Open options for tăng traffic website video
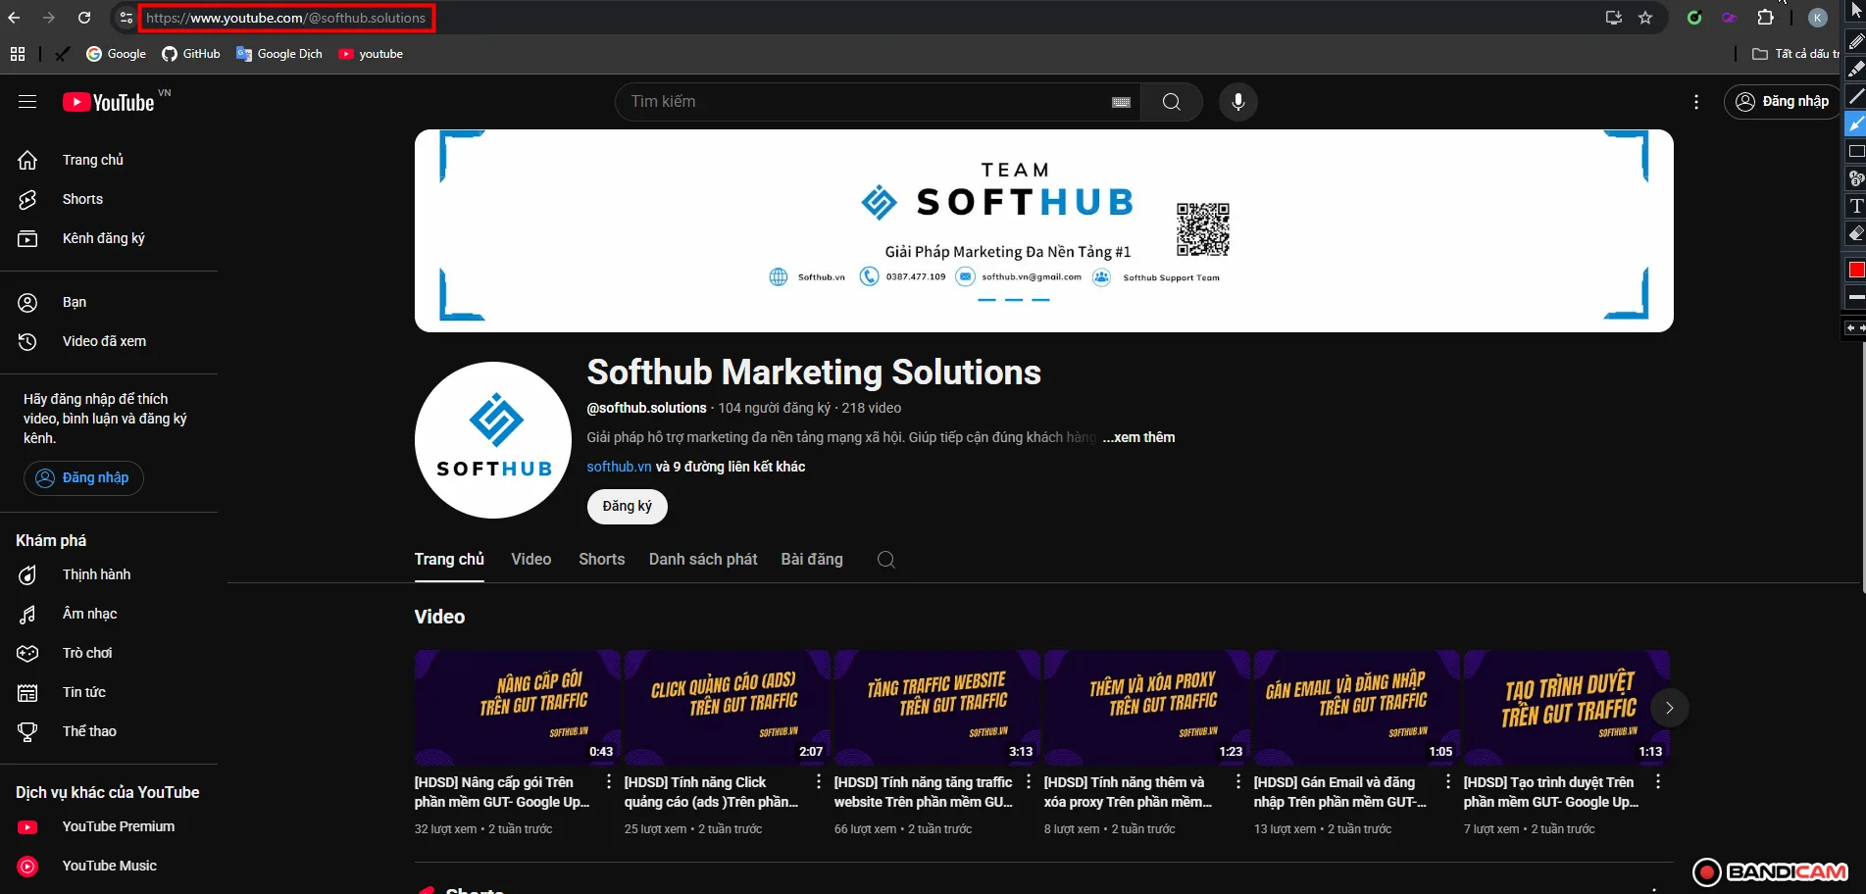1866x894 pixels. [1029, 782]
